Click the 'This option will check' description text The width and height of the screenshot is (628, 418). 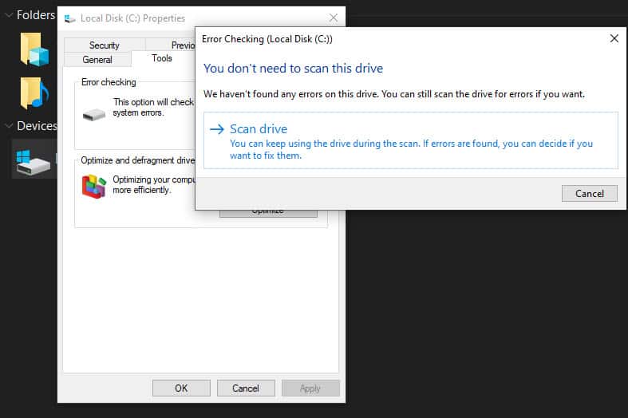(153, 108)
